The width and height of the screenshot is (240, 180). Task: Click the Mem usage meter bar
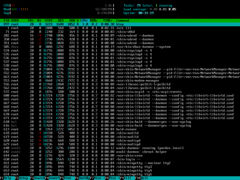[59, 9]
